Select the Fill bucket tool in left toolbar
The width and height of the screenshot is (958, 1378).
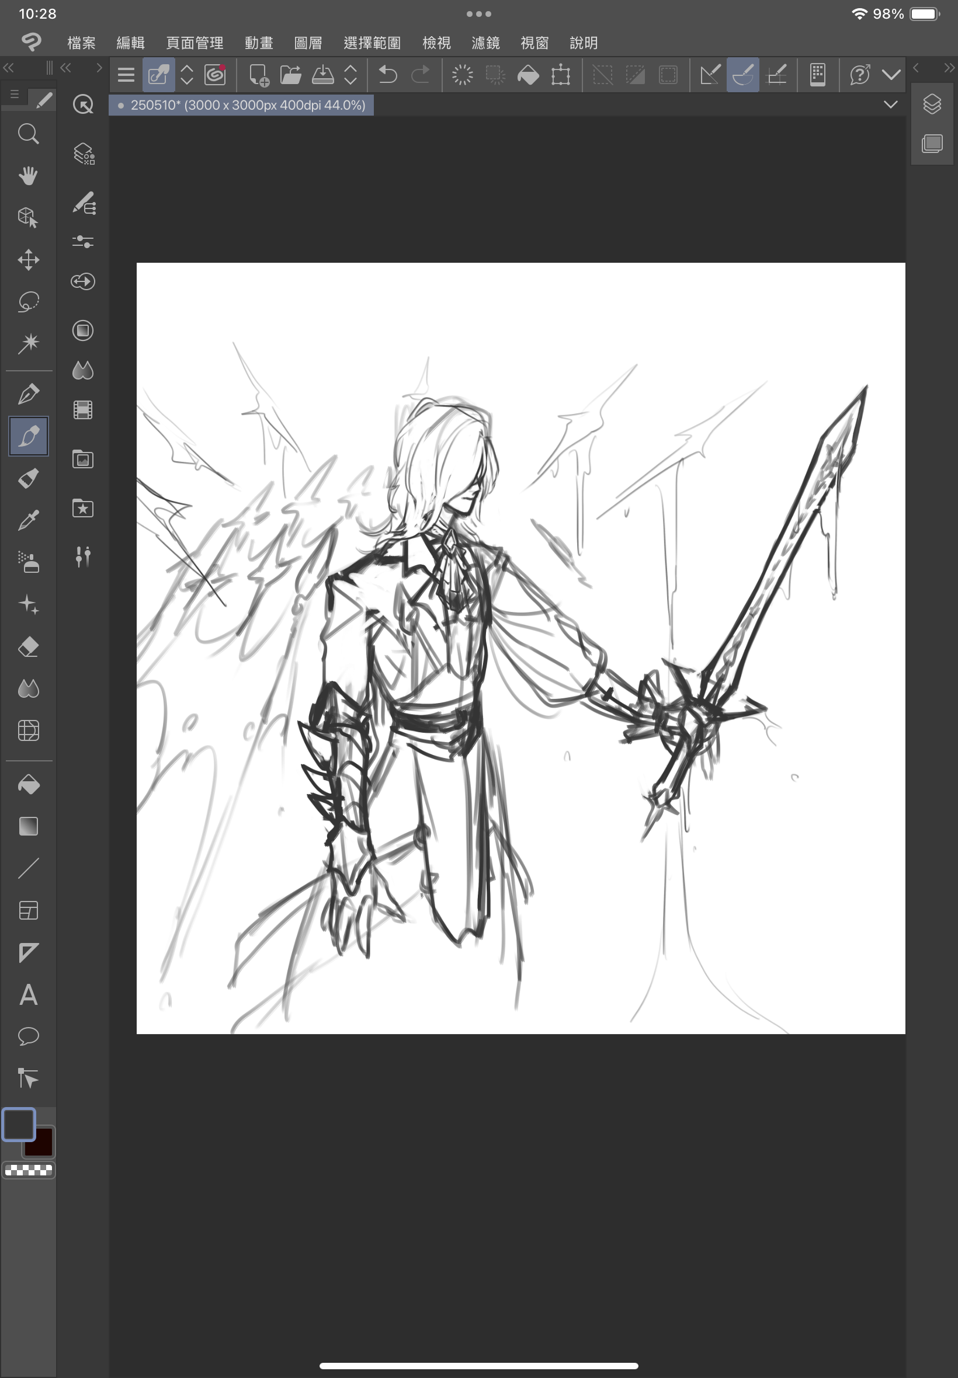(28, 785)
